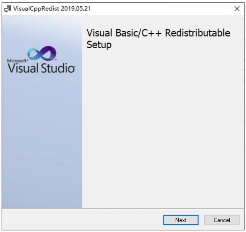Click the blue banner above the logo

click(x=42, y=31)
